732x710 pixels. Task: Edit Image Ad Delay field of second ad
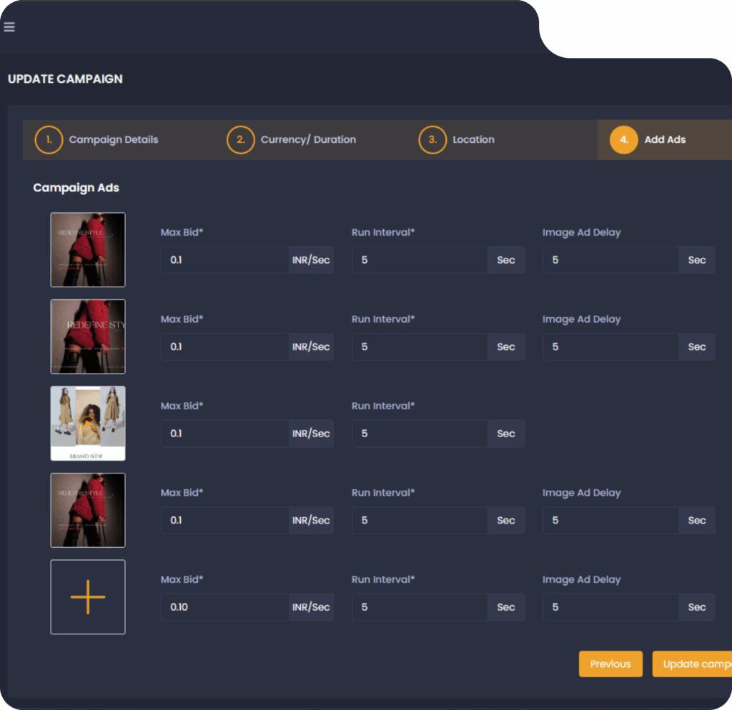tap(610, 346)
